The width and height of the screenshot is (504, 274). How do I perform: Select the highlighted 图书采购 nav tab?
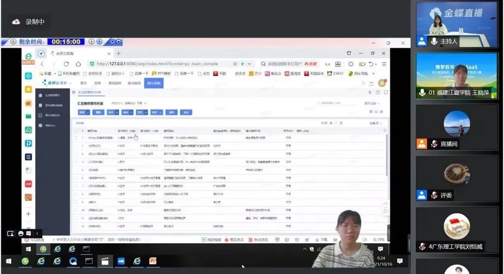click(154, 83)
